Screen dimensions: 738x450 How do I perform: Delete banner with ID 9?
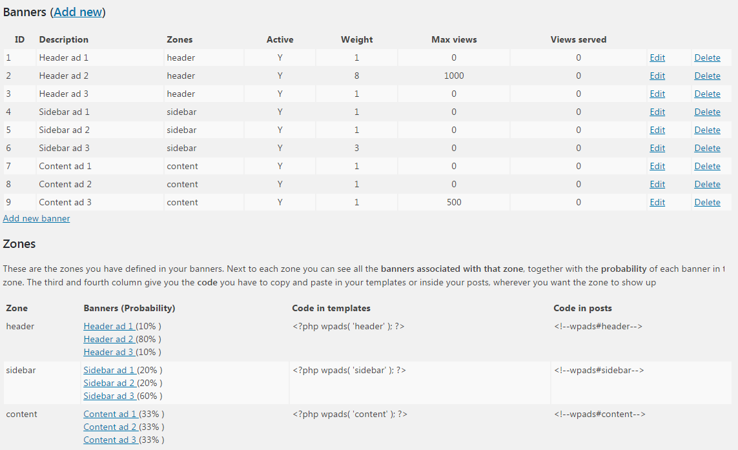coord(707,203)
